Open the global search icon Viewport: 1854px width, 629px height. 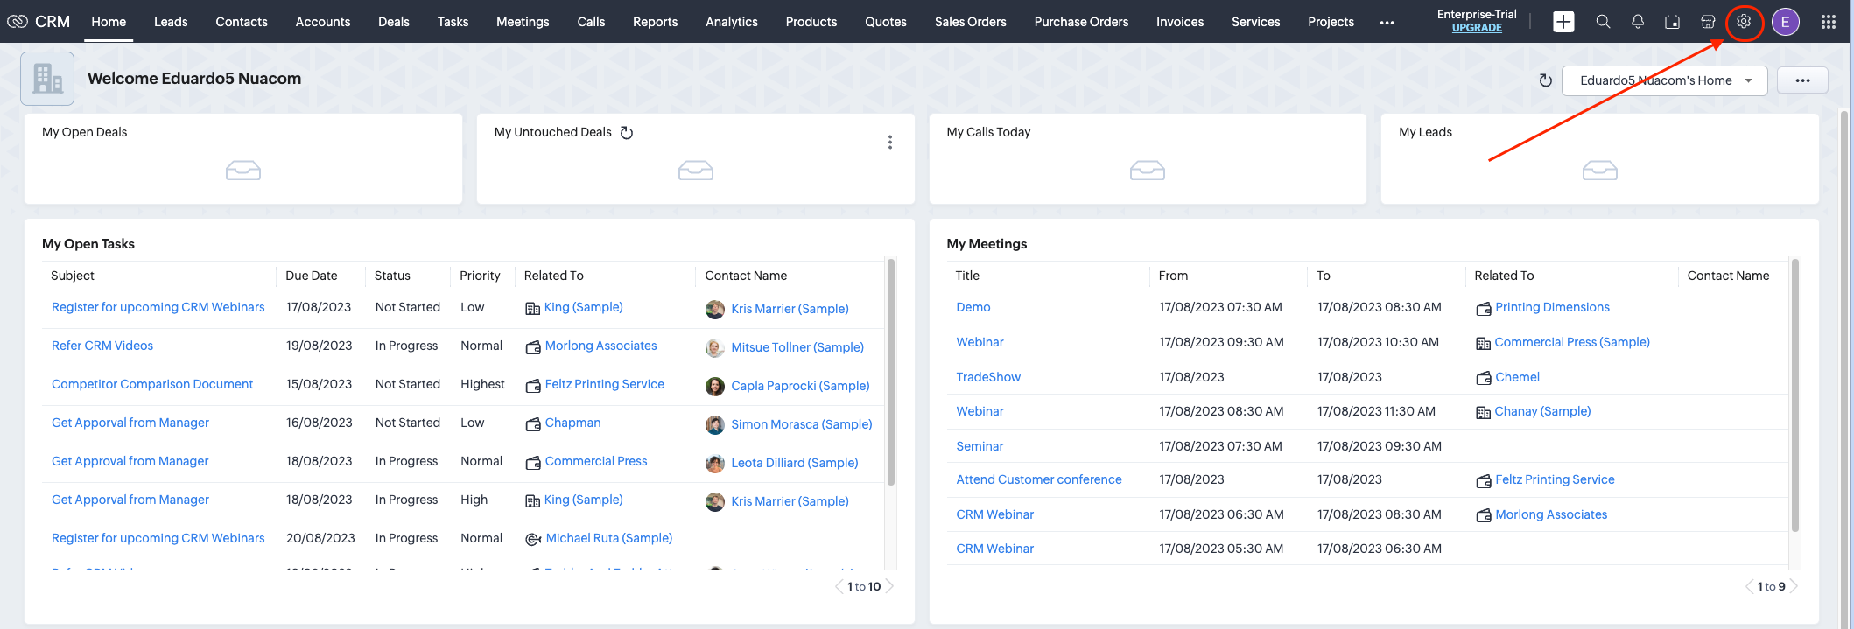pos(1603,22)
